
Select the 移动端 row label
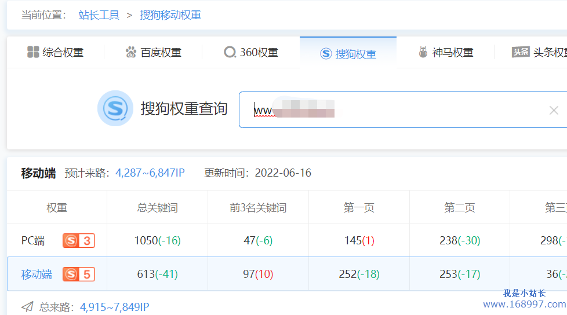pyautogui.click(x=37, y=274)
